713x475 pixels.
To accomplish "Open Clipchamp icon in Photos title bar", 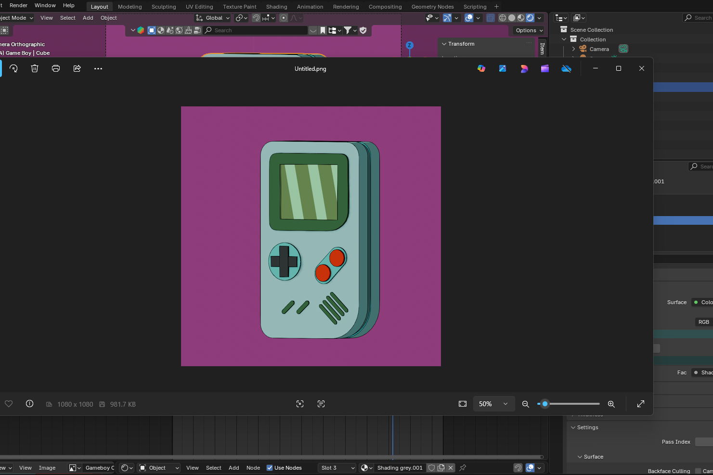I will point(545,68).
